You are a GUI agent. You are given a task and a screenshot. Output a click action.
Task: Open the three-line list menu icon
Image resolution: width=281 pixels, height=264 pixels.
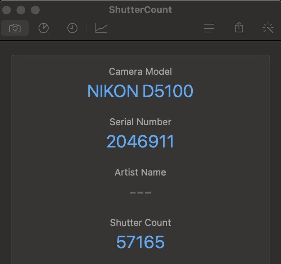point(209,28)
